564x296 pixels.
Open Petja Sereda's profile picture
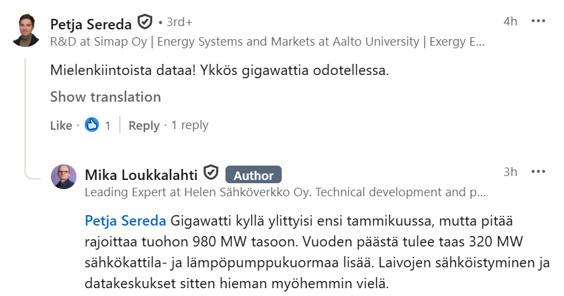pos(26,29)
